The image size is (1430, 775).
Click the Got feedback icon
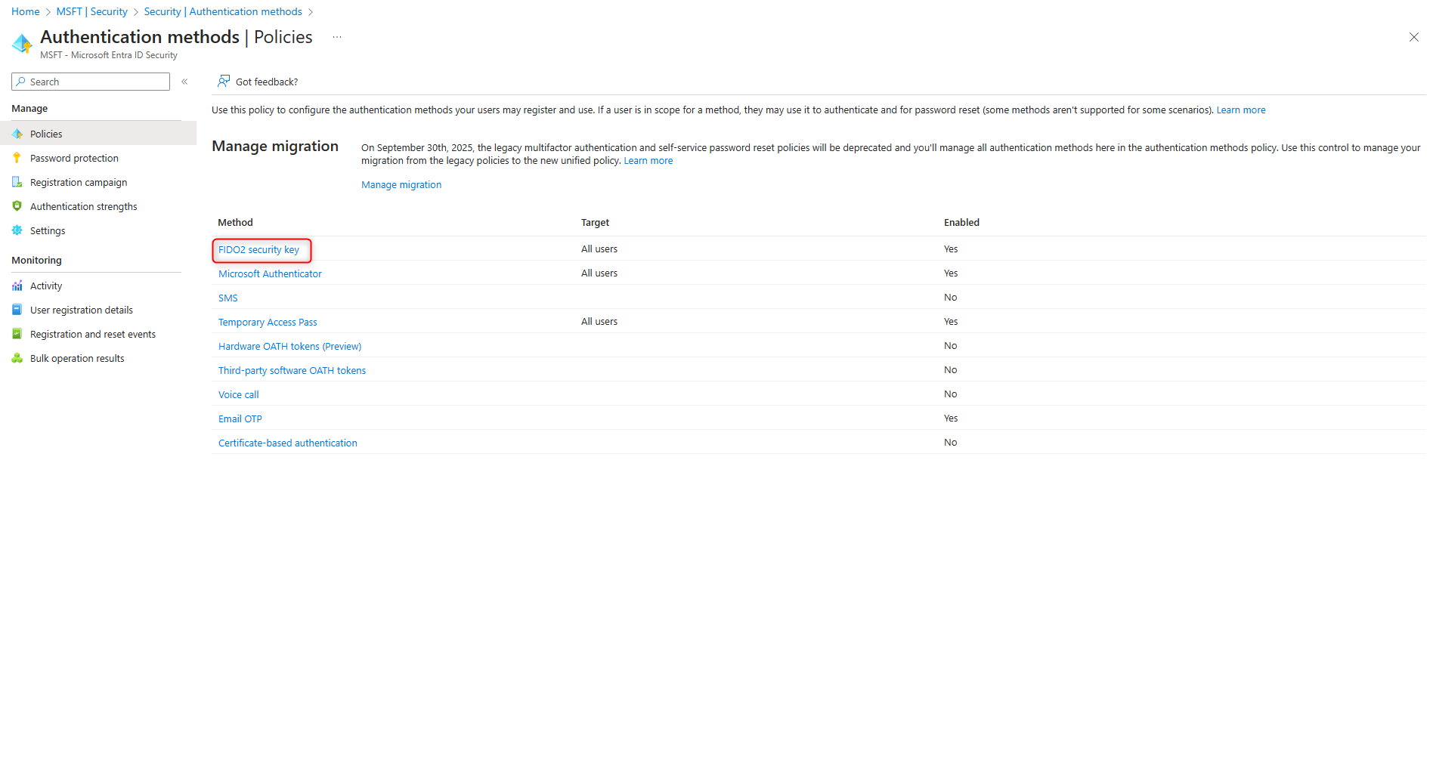tap(224, 81)
